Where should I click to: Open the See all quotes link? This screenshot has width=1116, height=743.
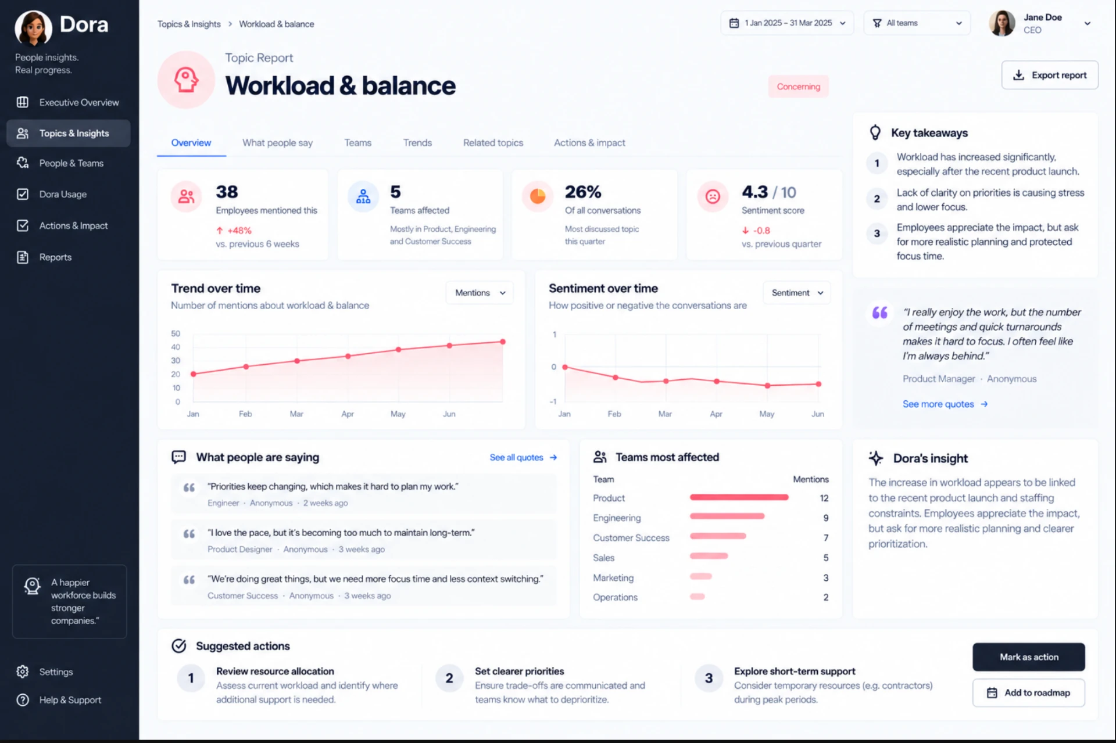pos(523,457)
